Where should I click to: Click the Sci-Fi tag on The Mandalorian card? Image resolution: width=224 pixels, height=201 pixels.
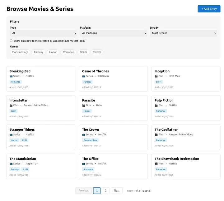click(x=25, y=169)
